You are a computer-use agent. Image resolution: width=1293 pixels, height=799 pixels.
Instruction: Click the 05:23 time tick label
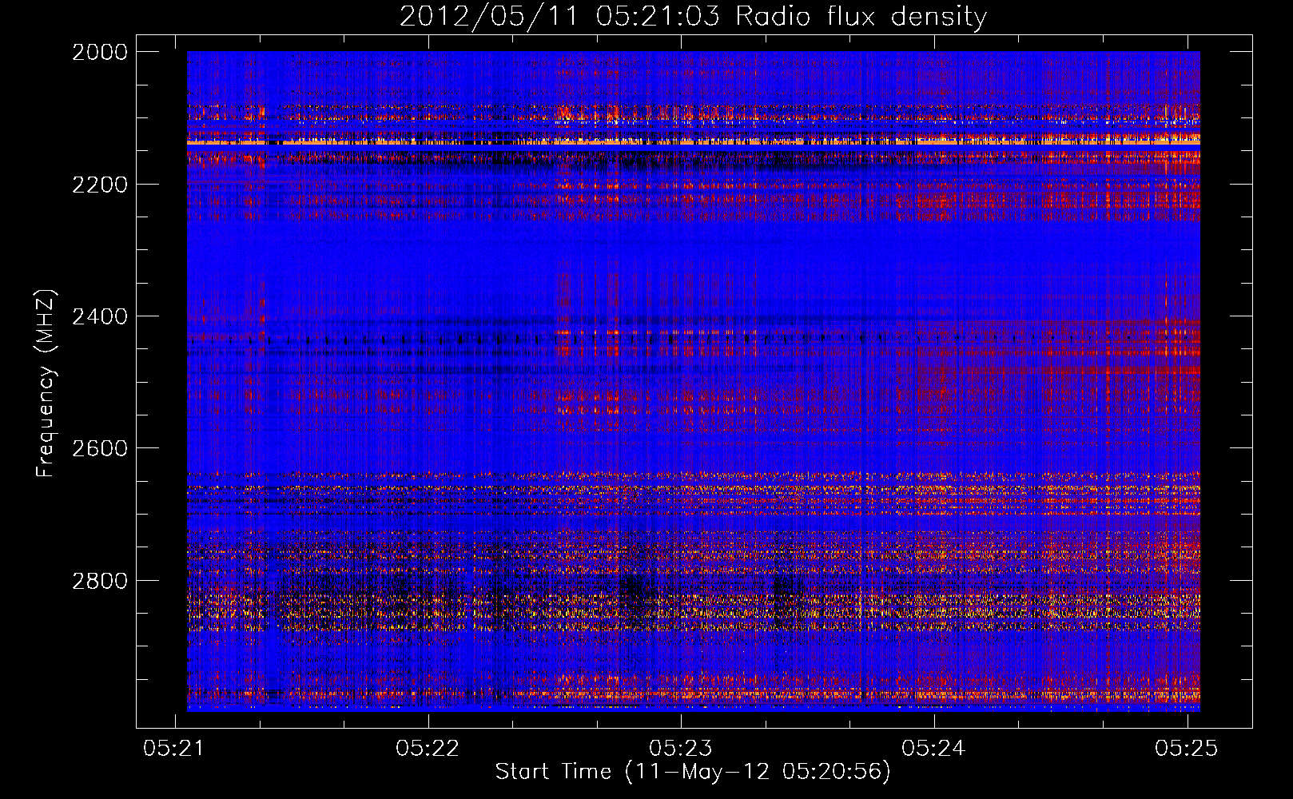(x=681, y=748)
